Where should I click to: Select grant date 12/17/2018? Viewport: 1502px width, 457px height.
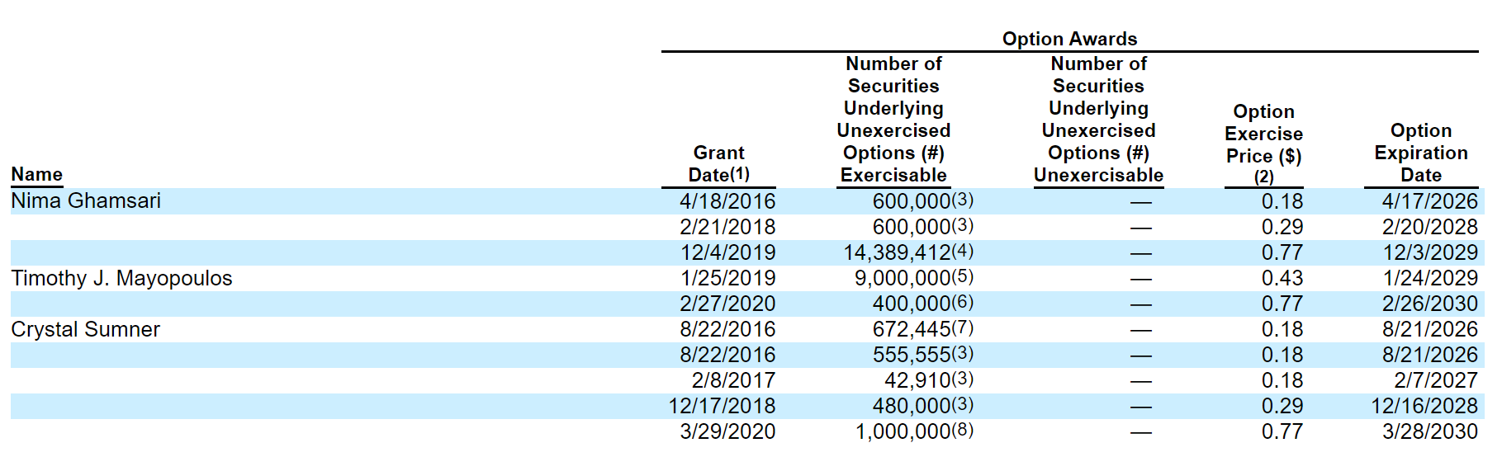(x=722, y=406)
